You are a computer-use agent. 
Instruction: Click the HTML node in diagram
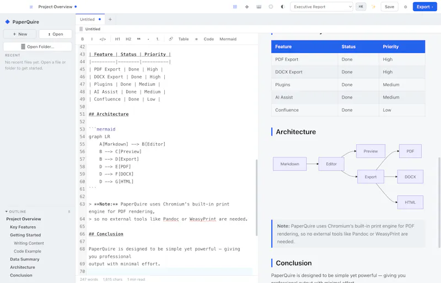point(410,203)
